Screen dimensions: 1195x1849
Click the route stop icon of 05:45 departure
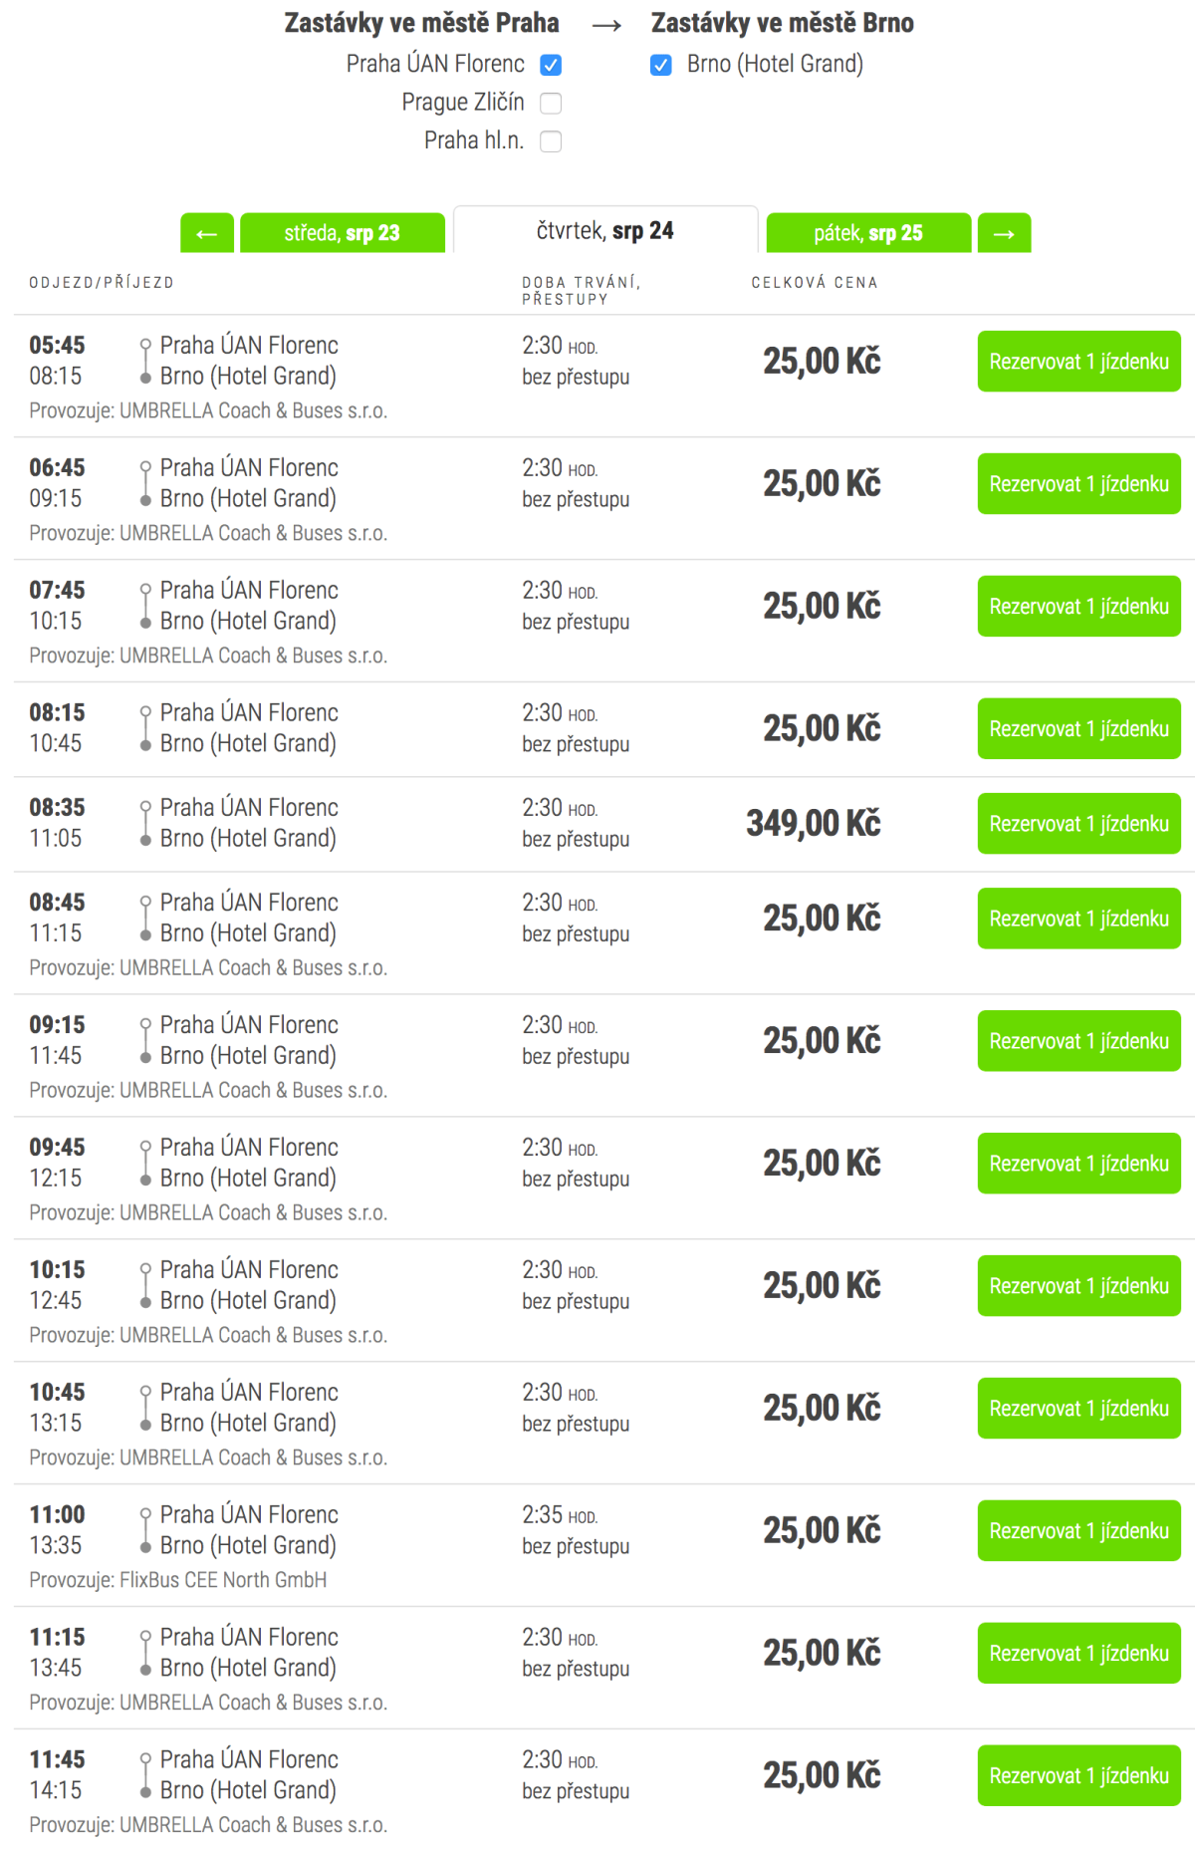(x=145, y=361)
